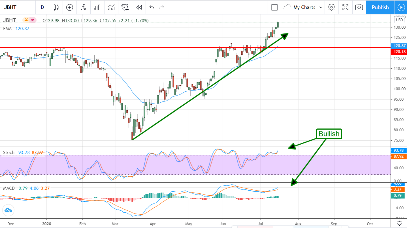The width and height of the screenshot is (407, 228).
Task: Undo the last chart action
Action: tap(152, 7)
